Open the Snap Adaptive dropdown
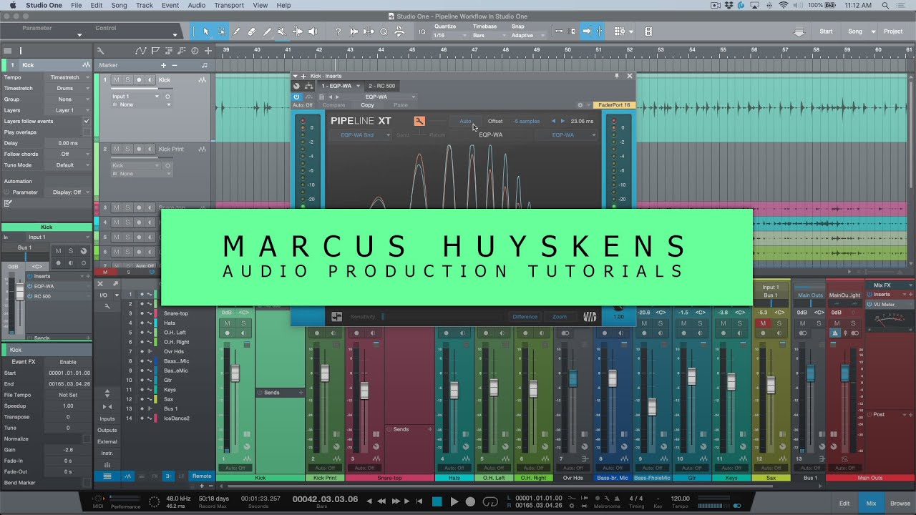Viewport: 916px width, 515px height. tap(528, 35)
